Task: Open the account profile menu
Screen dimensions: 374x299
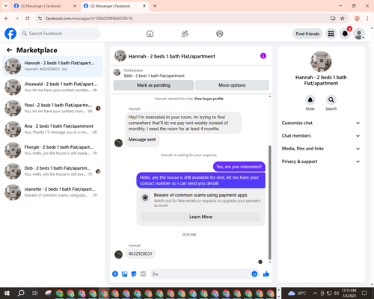Action: click(x=359, y=34)
